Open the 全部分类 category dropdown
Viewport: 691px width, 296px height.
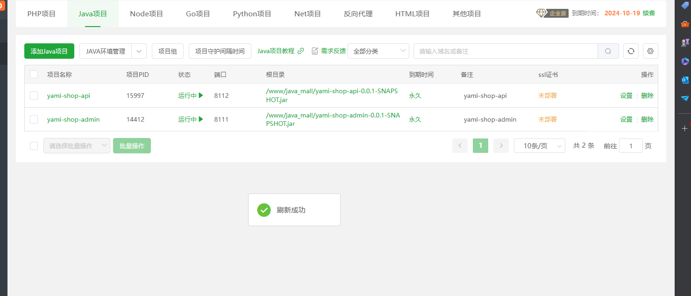point(378,51)
